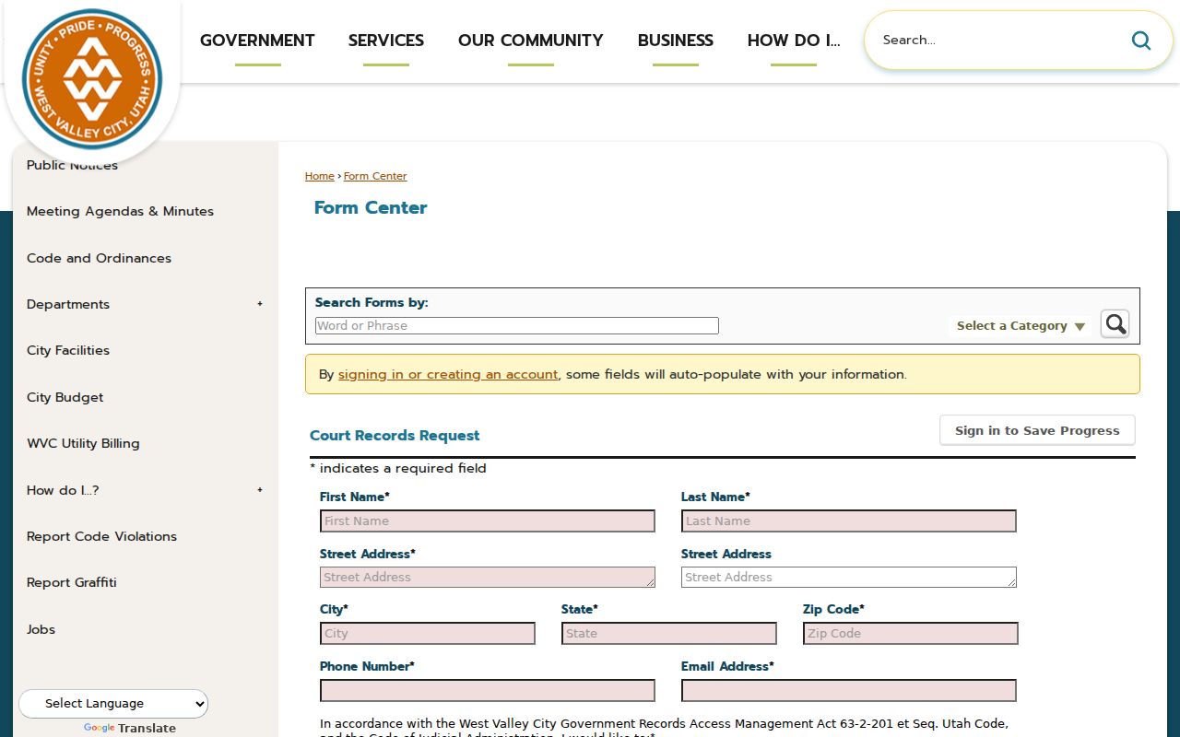This screenshot has width=1180, height=737.
Task: Open Report Code Violations sidebar link
Action: tap(101, 536)
